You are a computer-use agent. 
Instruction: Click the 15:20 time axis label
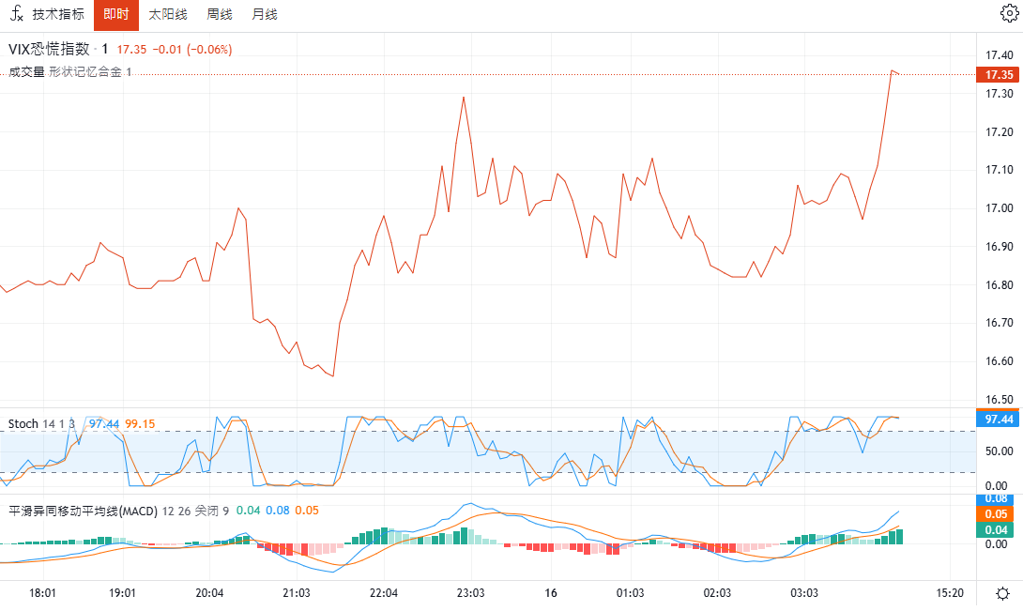(x=949, y=593)
